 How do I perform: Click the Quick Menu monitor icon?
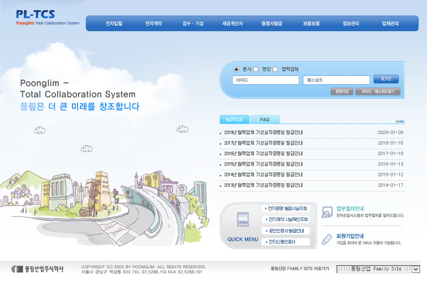[x=243, y=219]
